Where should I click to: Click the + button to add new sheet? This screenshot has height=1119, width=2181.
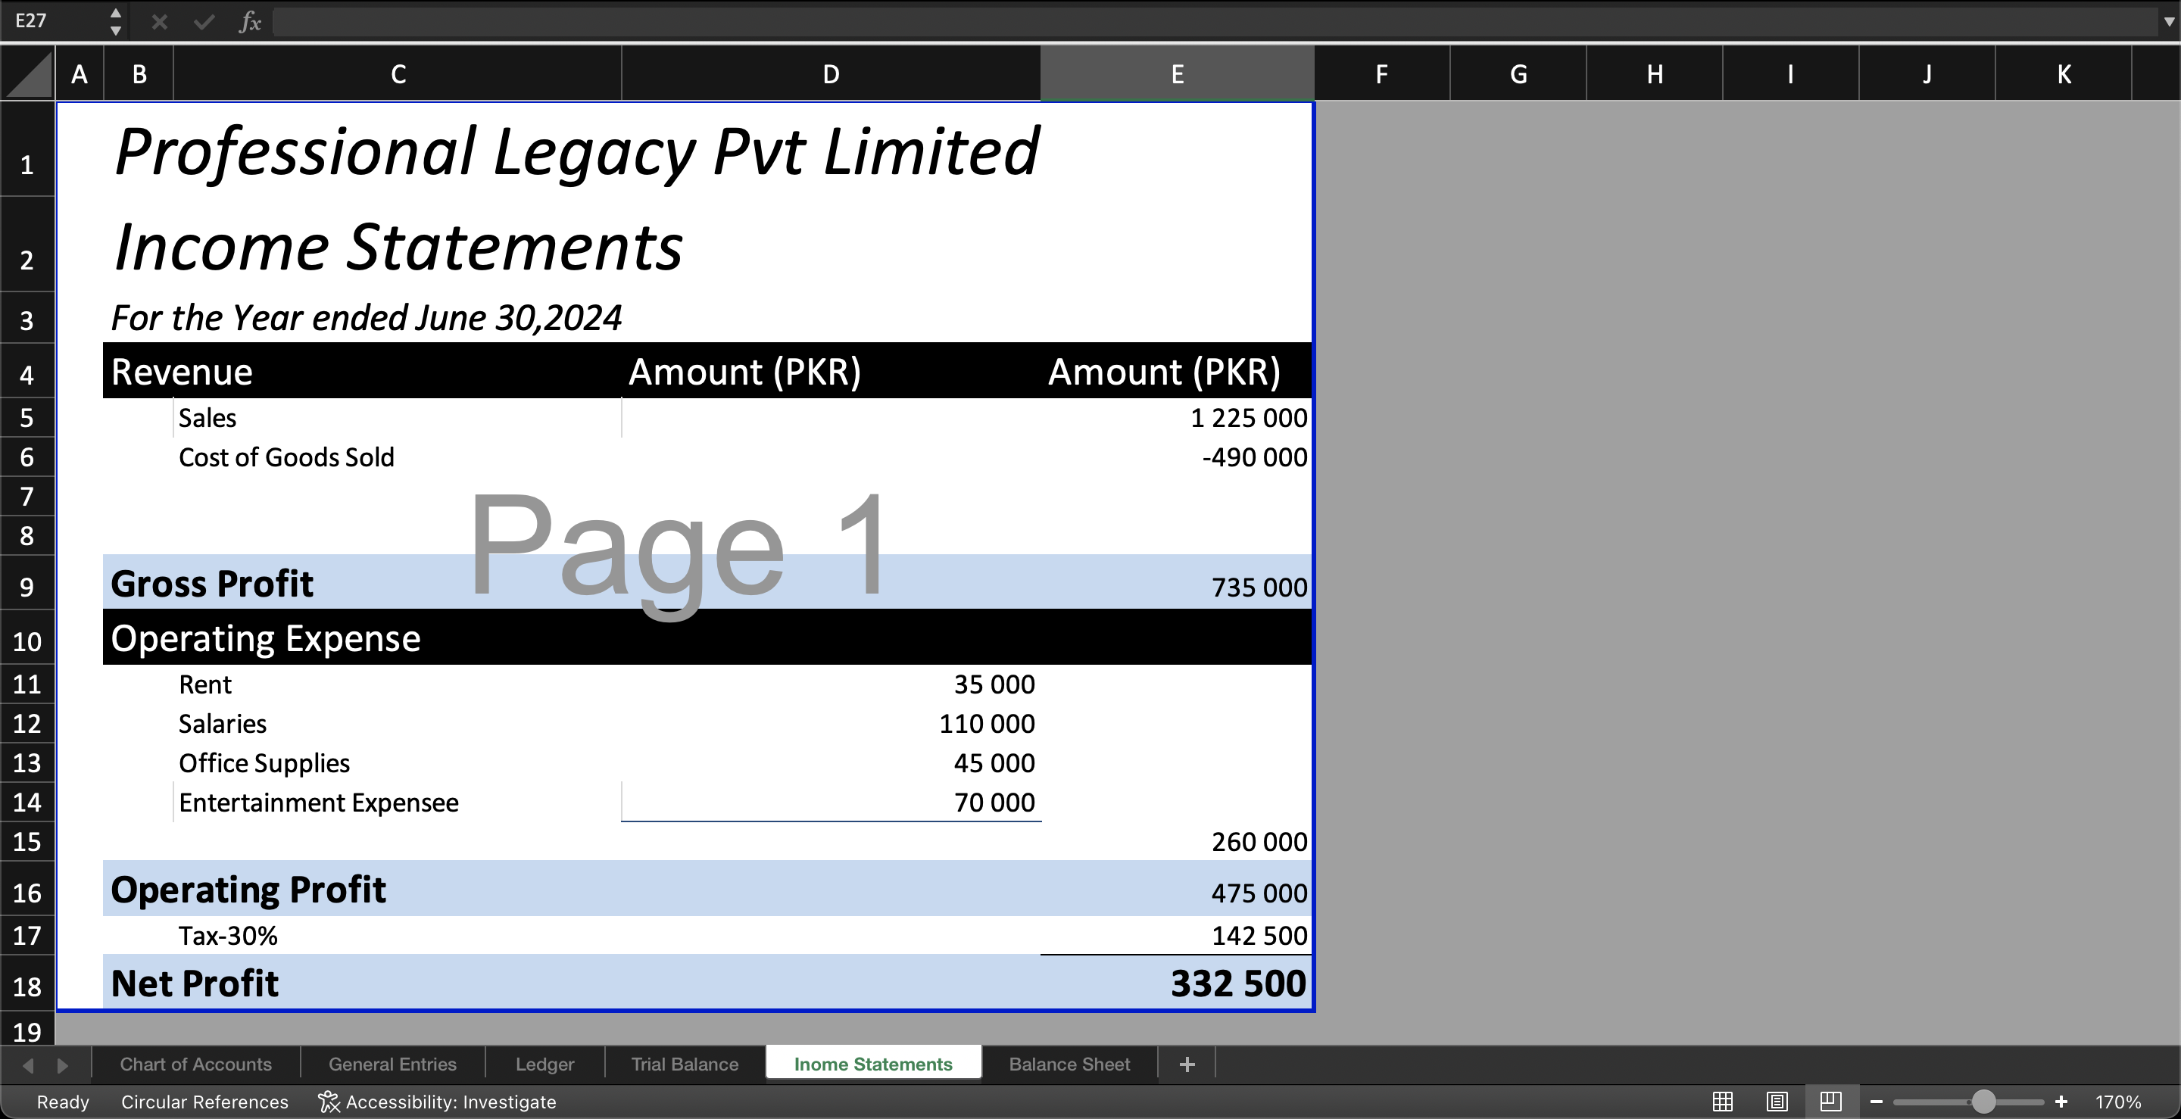(1185, 1064)
